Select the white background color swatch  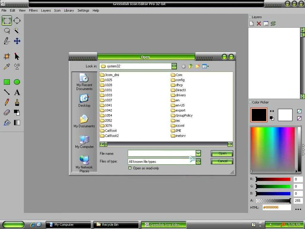[x=285, y=115]
